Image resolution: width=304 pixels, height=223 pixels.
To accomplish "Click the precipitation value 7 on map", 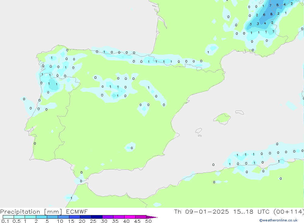I will [x=270, y=5].
